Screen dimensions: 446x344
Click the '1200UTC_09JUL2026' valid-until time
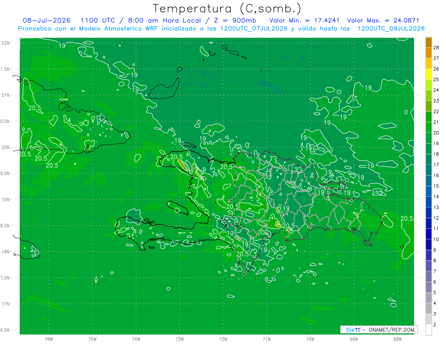(391, 29)
